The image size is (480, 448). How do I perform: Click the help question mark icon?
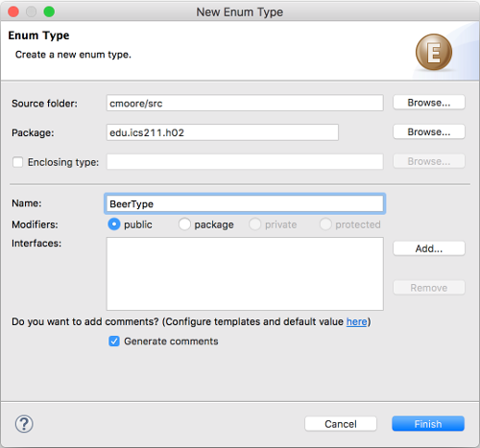click(24, 424)
